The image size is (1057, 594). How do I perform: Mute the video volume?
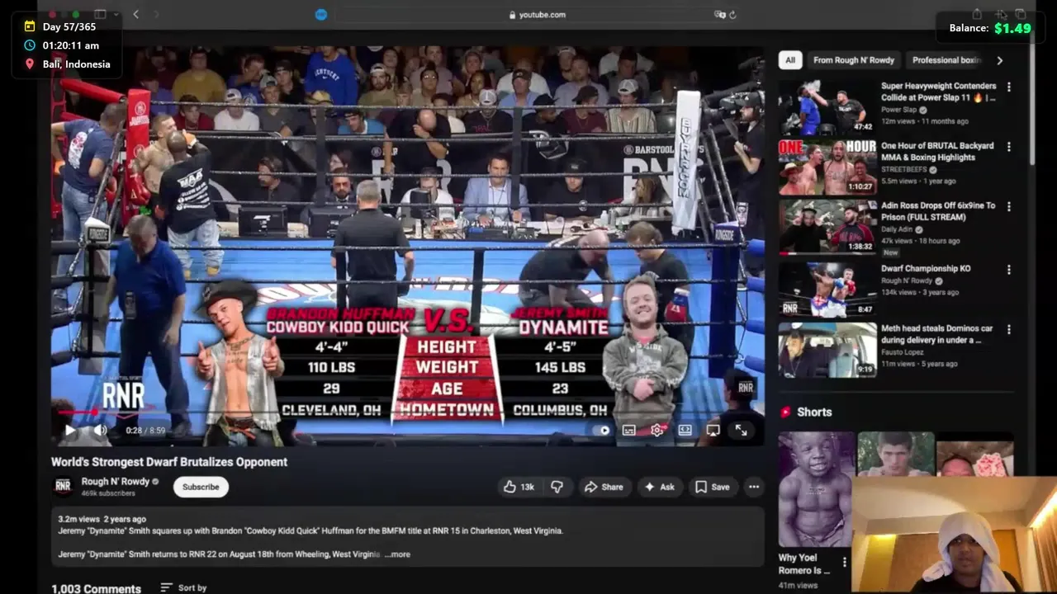click(100, 430)
